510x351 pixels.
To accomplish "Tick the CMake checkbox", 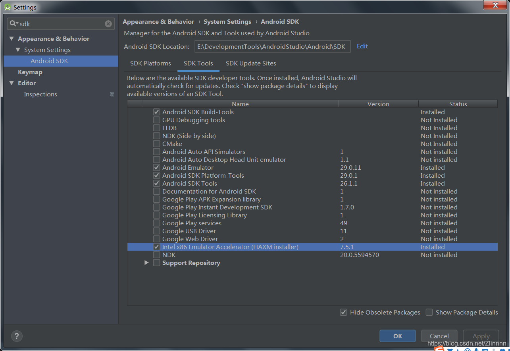I will coord(157,144).
